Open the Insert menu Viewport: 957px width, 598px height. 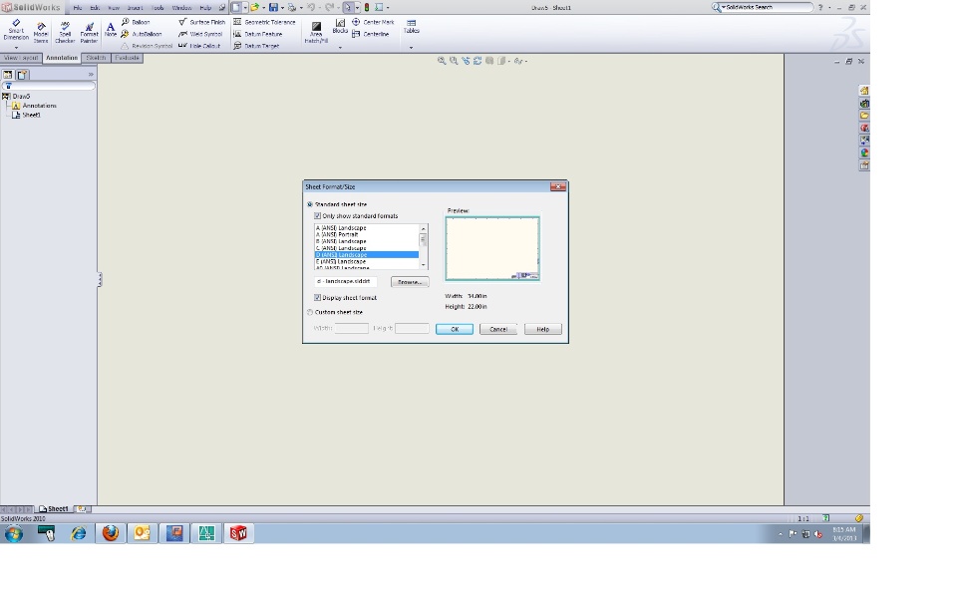pos(135,8)
